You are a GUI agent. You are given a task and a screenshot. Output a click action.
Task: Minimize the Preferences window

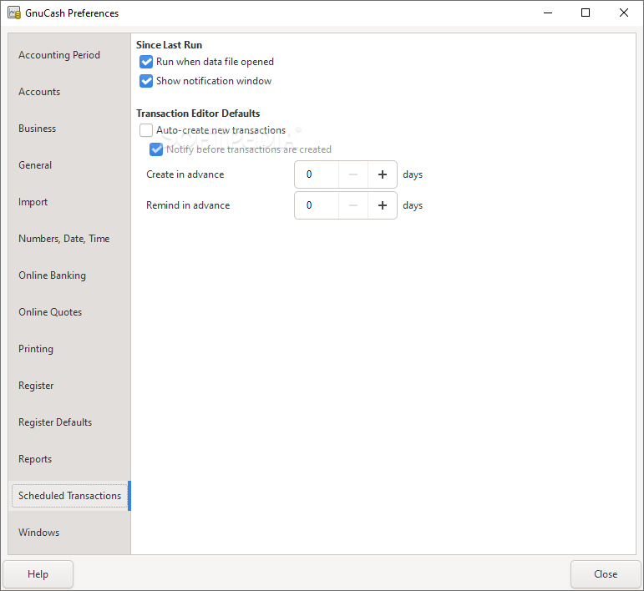(x=548, y=13)
